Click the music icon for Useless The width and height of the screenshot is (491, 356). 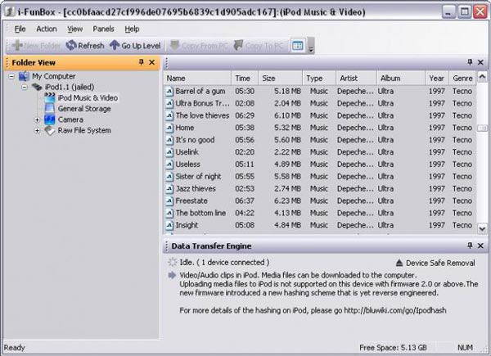click(169, 164)
